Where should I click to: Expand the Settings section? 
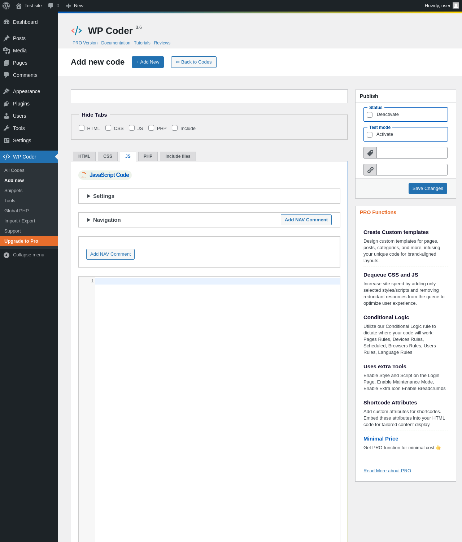pyautogui.click(x=209, y=196)
